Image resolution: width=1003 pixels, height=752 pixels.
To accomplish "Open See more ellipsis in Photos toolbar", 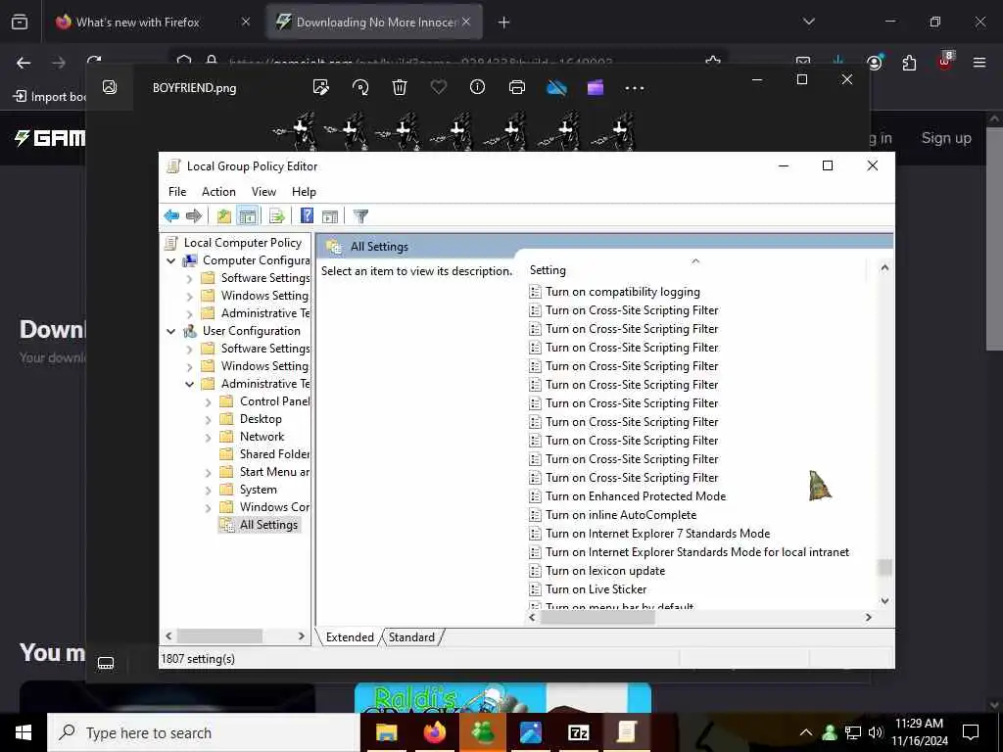I will click(635, 87).
